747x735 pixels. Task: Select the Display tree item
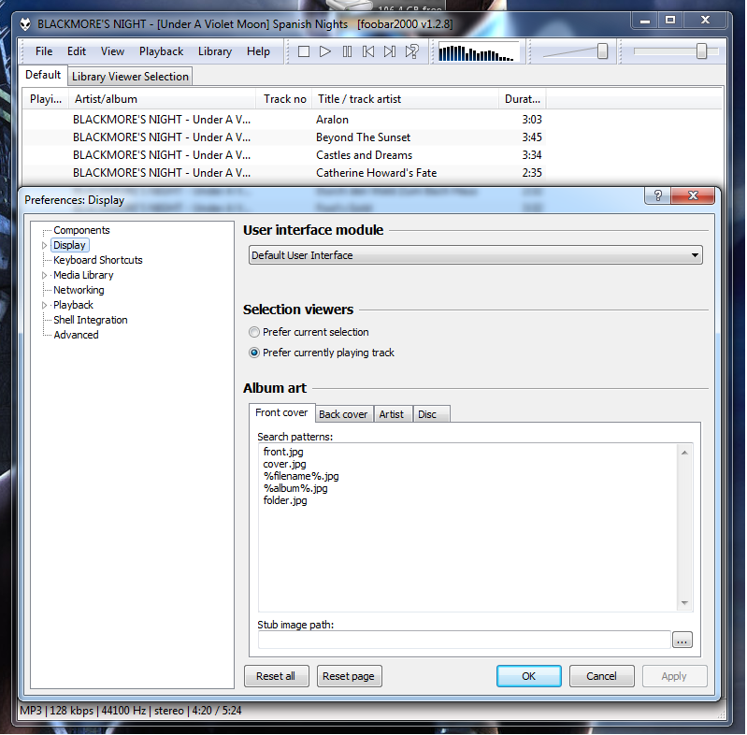pyautogui.click(x=69, y=245)
